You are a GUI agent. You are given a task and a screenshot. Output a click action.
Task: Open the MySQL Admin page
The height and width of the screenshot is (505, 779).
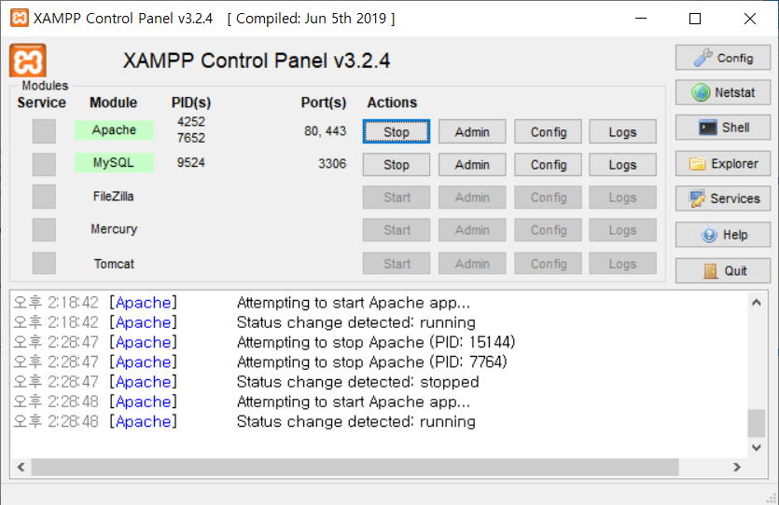[472, 164]
